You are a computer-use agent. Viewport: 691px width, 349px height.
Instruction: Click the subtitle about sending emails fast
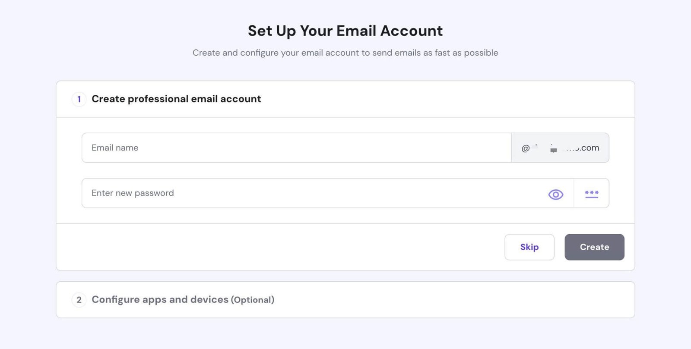tap(345, 53)
